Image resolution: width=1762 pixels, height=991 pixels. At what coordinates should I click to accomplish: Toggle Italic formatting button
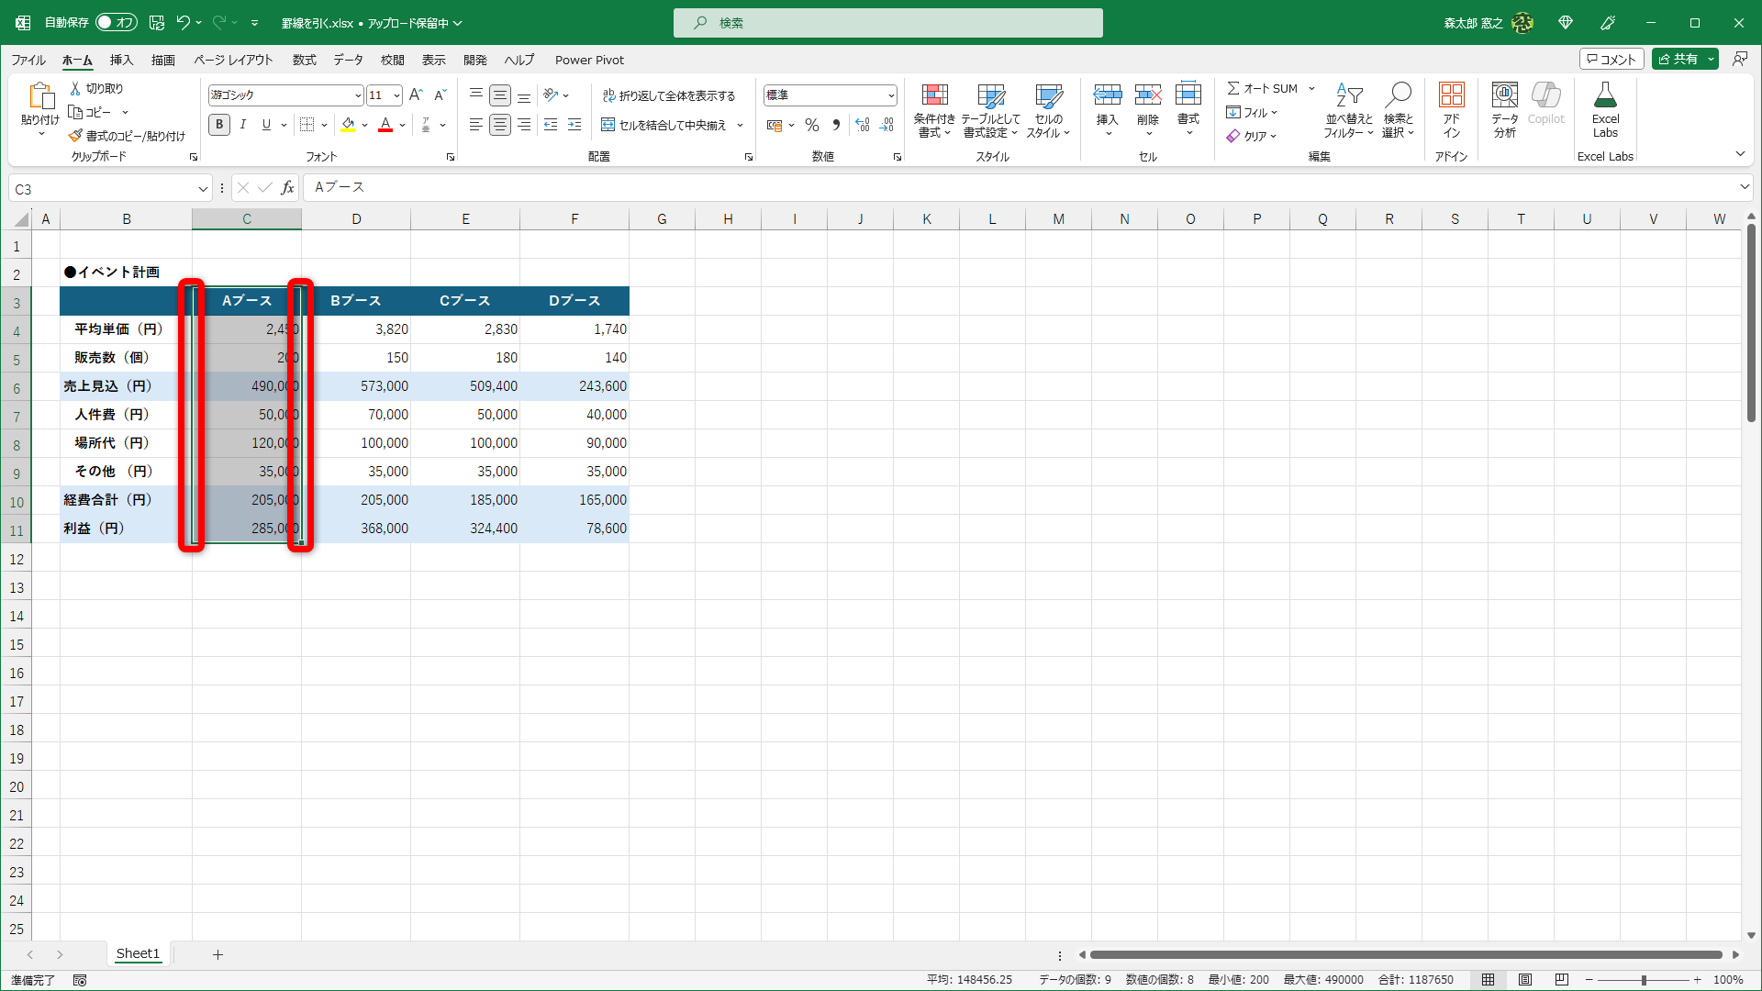point(242,125)
